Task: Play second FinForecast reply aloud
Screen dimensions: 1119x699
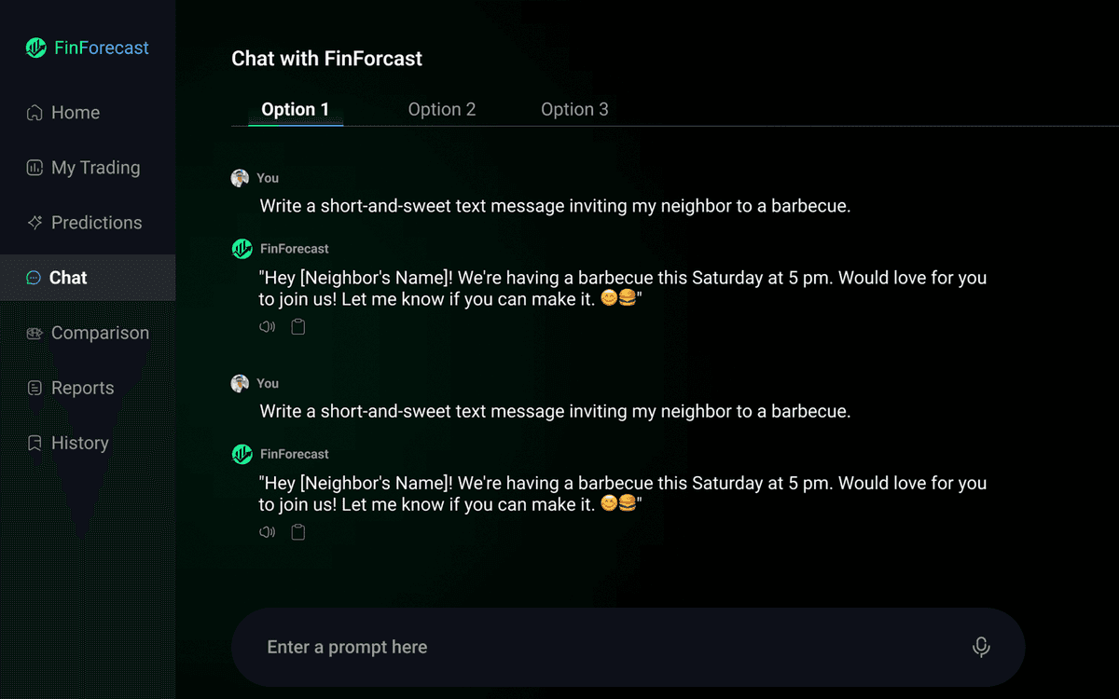Action: tap(268, 532)
